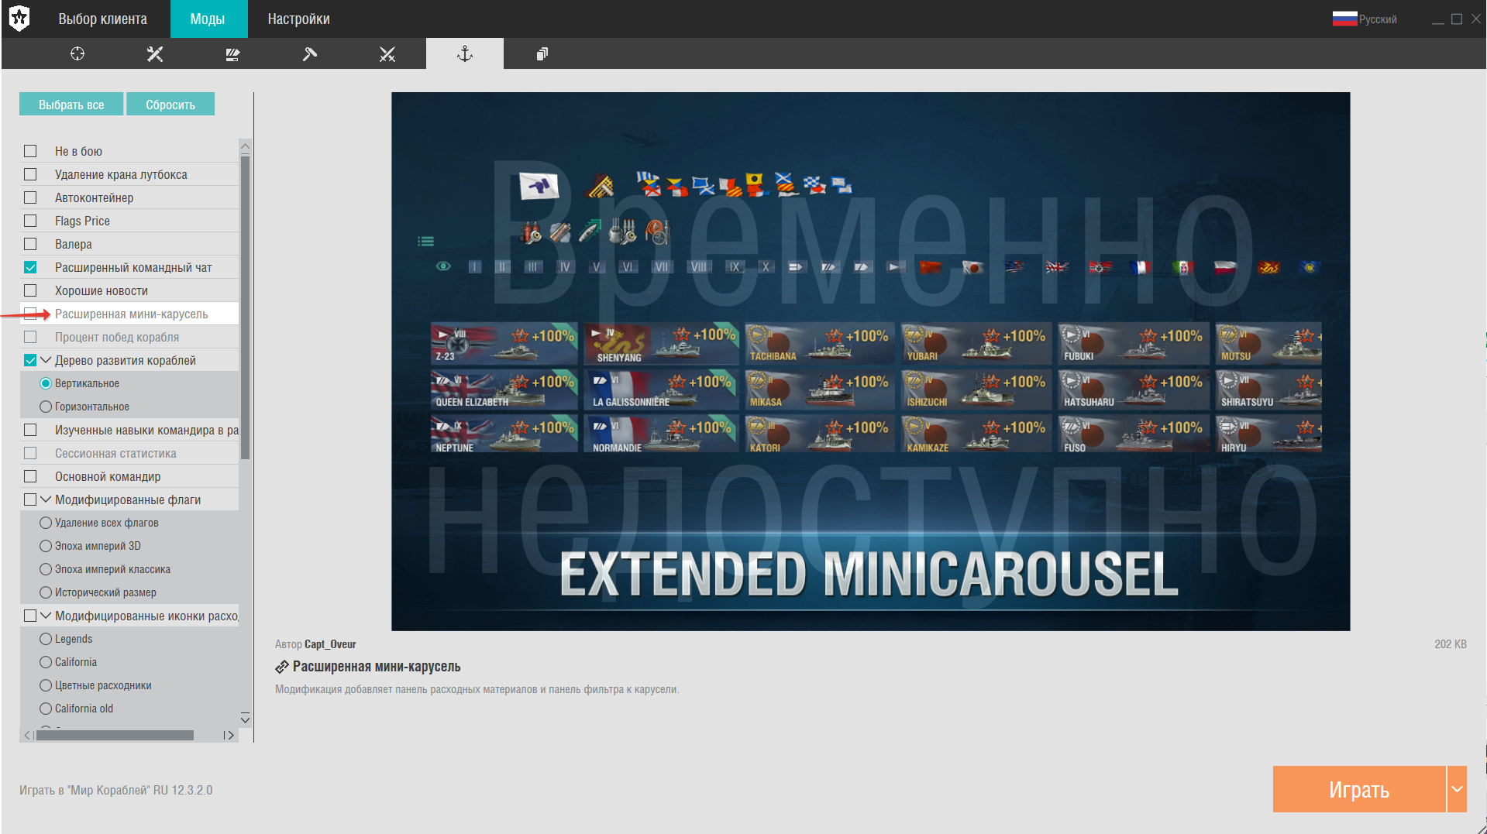The height and width of the screenshot is (834, 1487).
Task: Switch to Выбор клиента tab
Action: pos(102,19)
